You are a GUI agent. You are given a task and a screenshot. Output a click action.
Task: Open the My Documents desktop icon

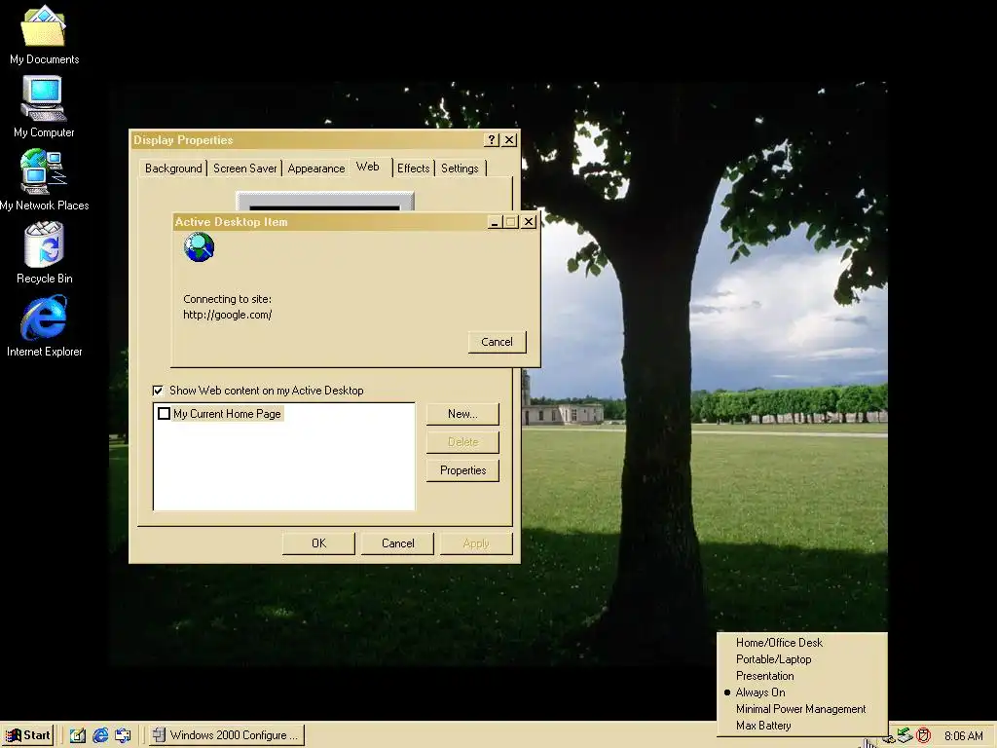[x=43, y=35]
